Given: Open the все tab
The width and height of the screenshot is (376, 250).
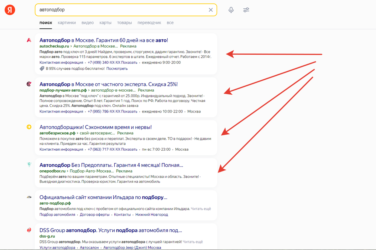Looking at the screenshot, I should click(x=170, y=22).
